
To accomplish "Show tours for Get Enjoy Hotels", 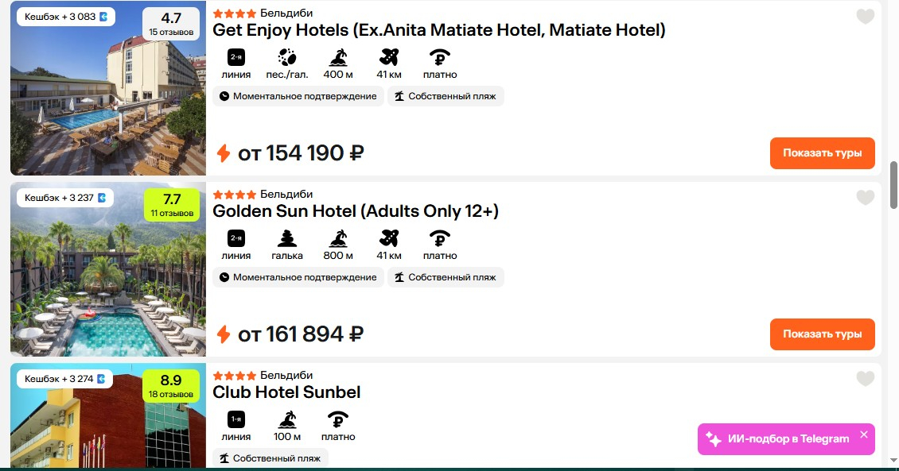I will (822, 152).
